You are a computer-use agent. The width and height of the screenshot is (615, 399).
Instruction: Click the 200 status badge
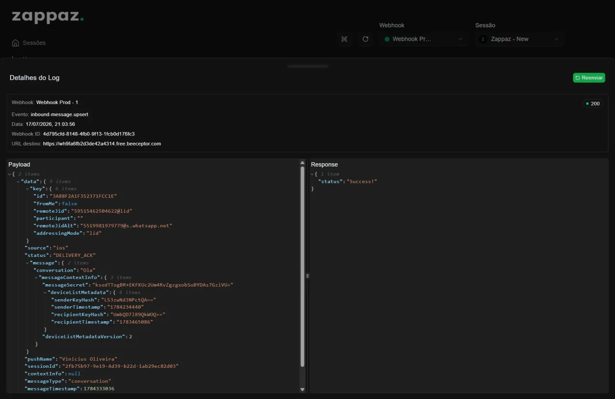click(x=593, y=104)
